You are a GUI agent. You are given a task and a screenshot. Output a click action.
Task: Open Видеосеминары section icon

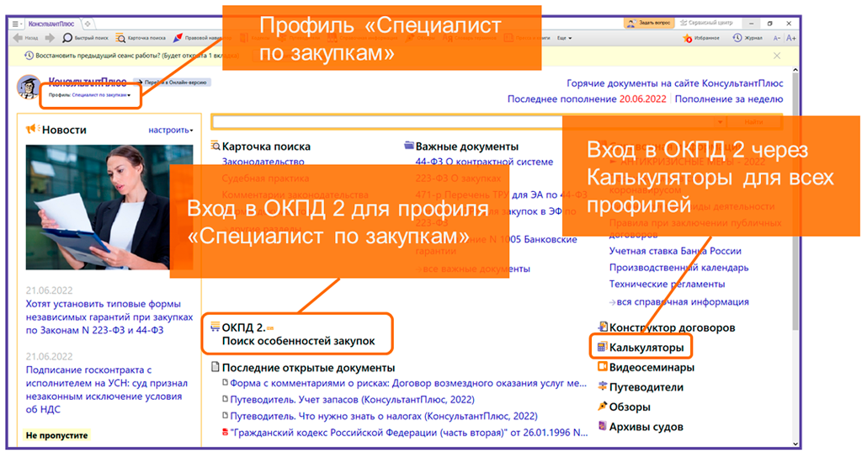(x=602, y=367)
